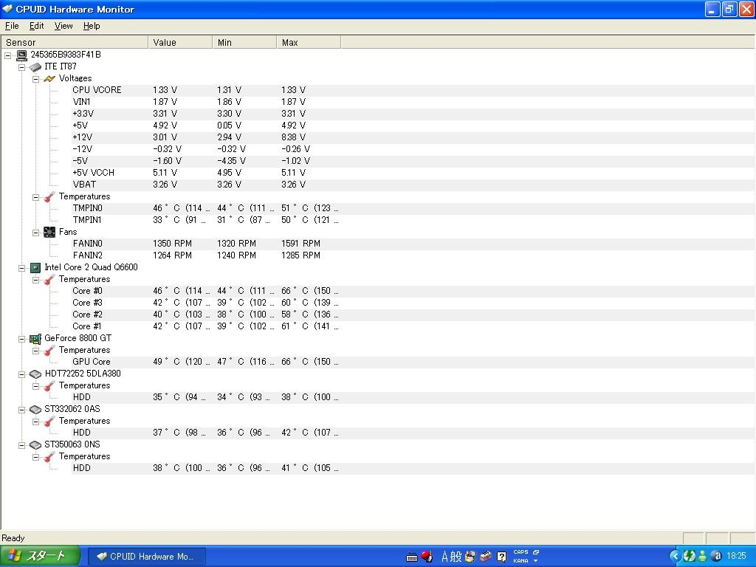Toggle the CAPS lock in the language bar
This screenshot has width=756, height=567.
(520, 552)
